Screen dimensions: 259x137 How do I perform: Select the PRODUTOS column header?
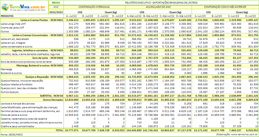[x=8, y=16]
